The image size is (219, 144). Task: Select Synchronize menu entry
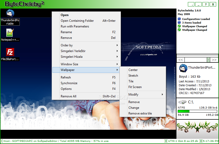[86, 83]
